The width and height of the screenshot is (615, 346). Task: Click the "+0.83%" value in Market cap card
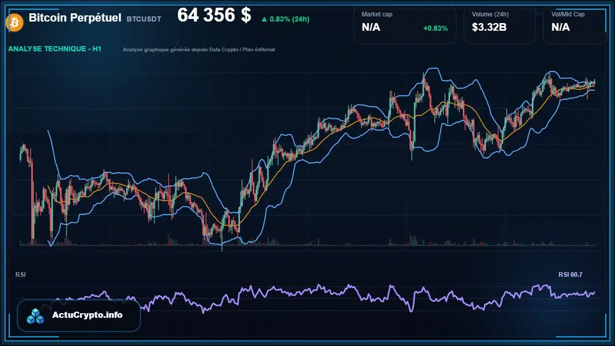click(x=435, y=28)
